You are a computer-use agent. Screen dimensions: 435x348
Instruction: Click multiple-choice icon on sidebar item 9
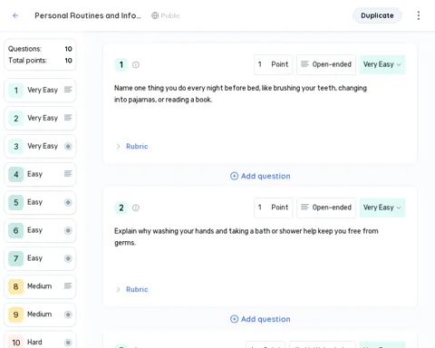coord(68,314)
